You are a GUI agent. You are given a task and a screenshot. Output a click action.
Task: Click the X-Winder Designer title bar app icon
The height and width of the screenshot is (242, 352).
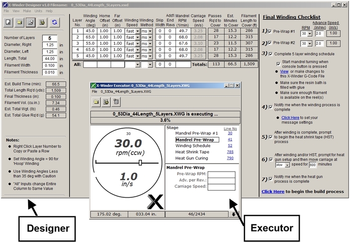(x=5, y=5)
